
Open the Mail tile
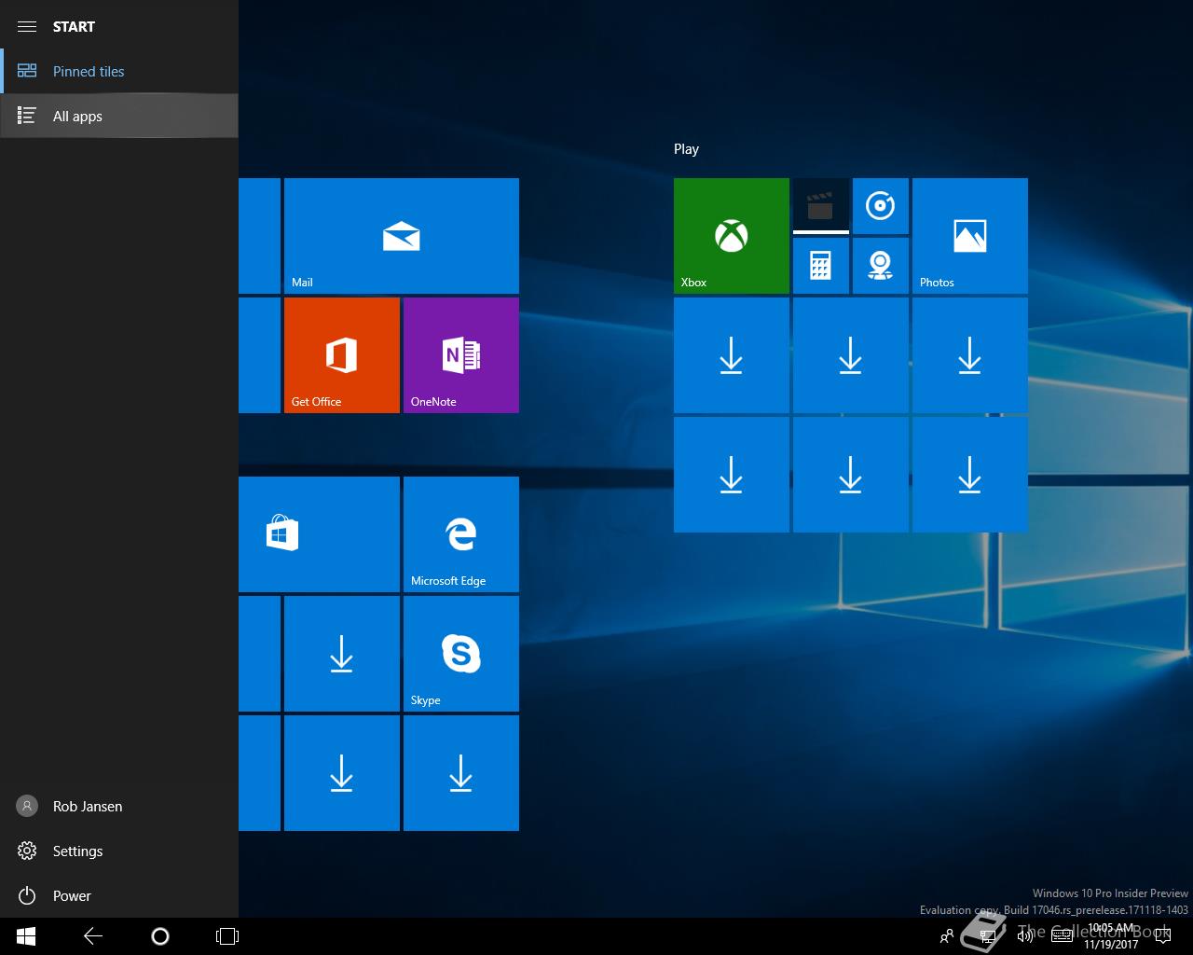(x=402, y=236)
